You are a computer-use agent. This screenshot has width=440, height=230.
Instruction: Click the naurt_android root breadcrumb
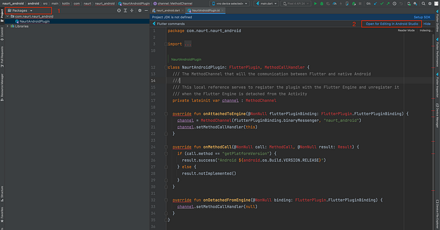tap(13, 3)
